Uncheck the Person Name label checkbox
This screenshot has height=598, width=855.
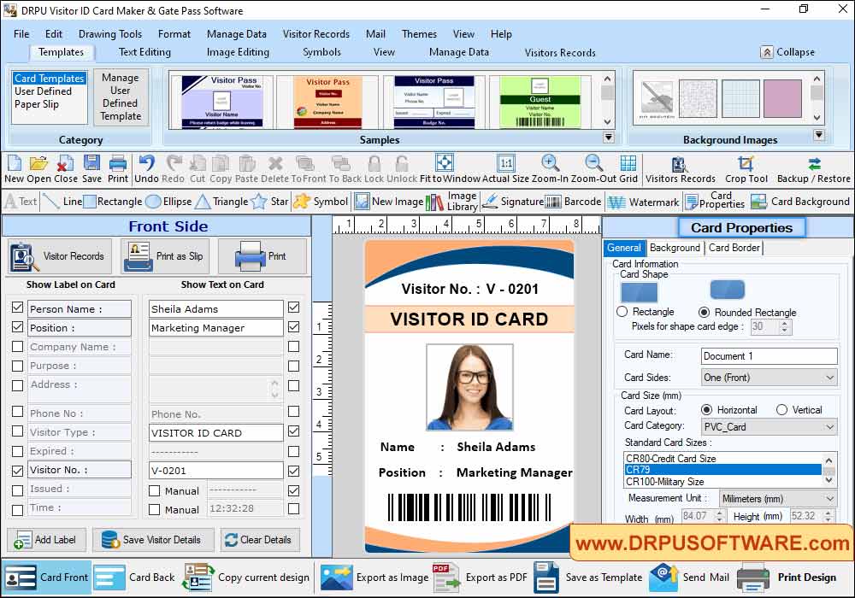17,308
